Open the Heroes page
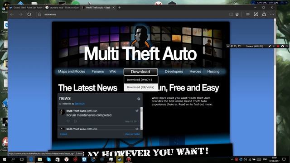The width and height of the screenshot is (290, 163). tap(195, 72)
